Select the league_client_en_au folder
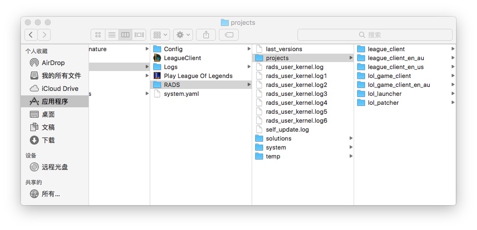Viewport: 477px width, 230px height. click(405, 58)
